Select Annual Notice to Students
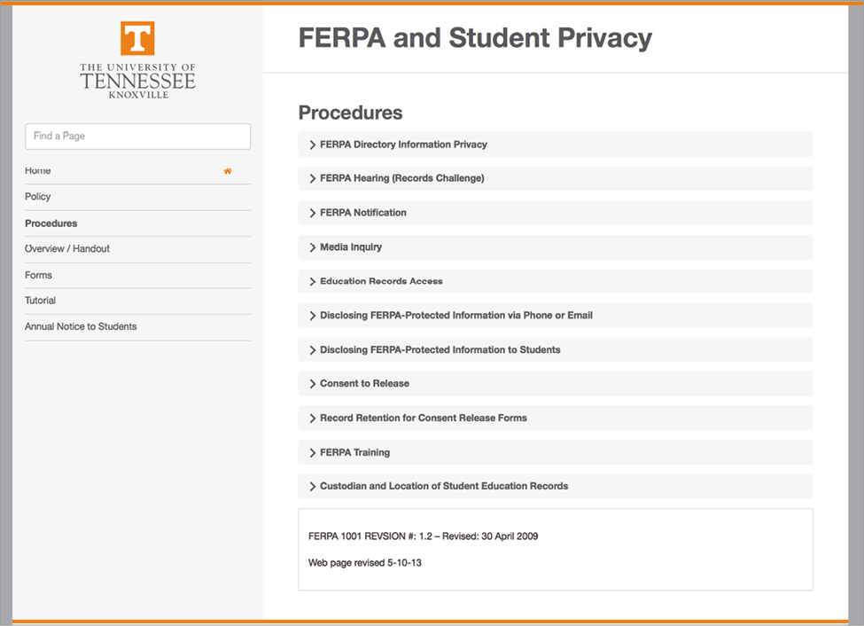Viewport: 864px width, 626px height. pyautogui.click(x=81, y=326)
